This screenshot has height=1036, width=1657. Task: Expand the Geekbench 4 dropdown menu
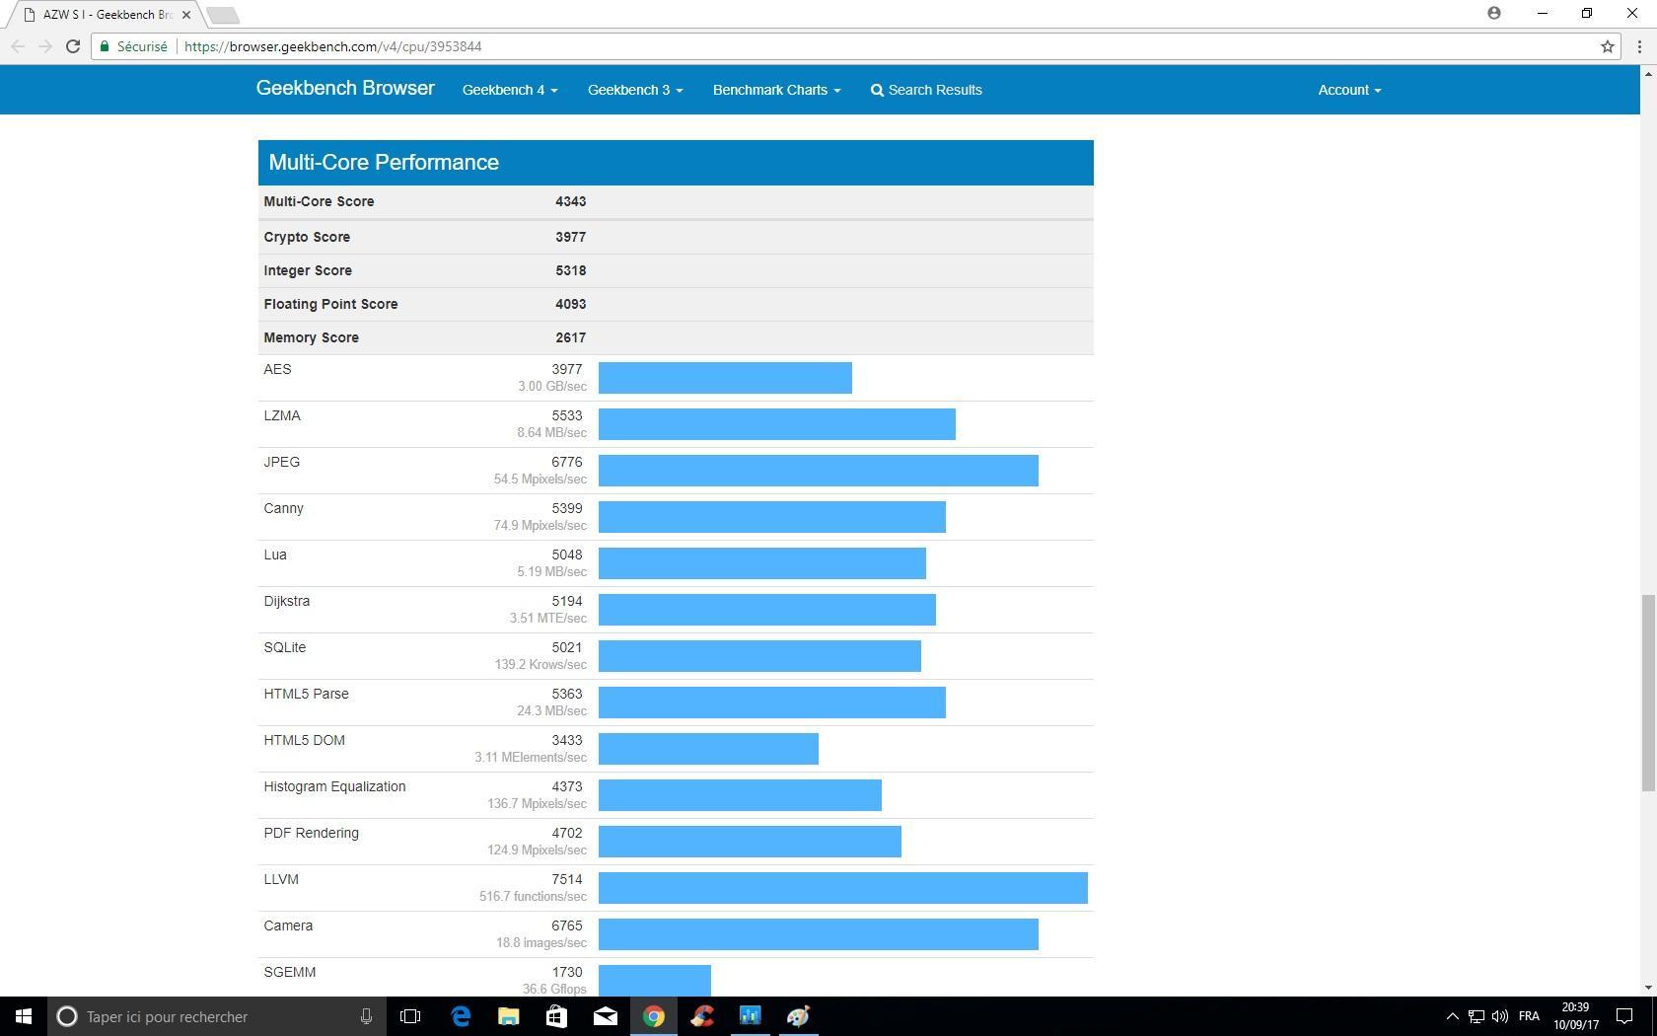509,90
